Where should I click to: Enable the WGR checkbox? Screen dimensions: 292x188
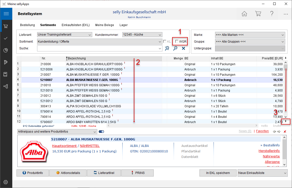coord(177,41)
